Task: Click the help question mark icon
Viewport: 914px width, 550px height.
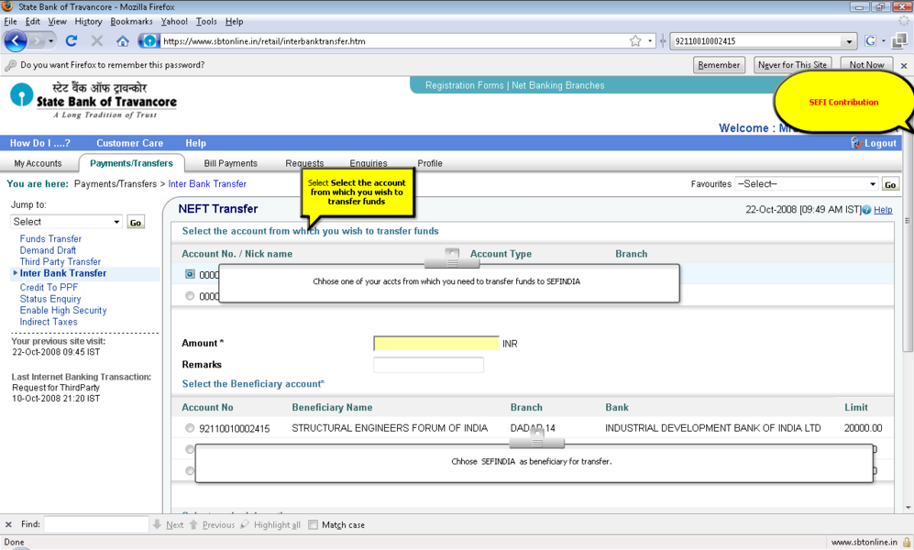Action: [x=866, y=210]
